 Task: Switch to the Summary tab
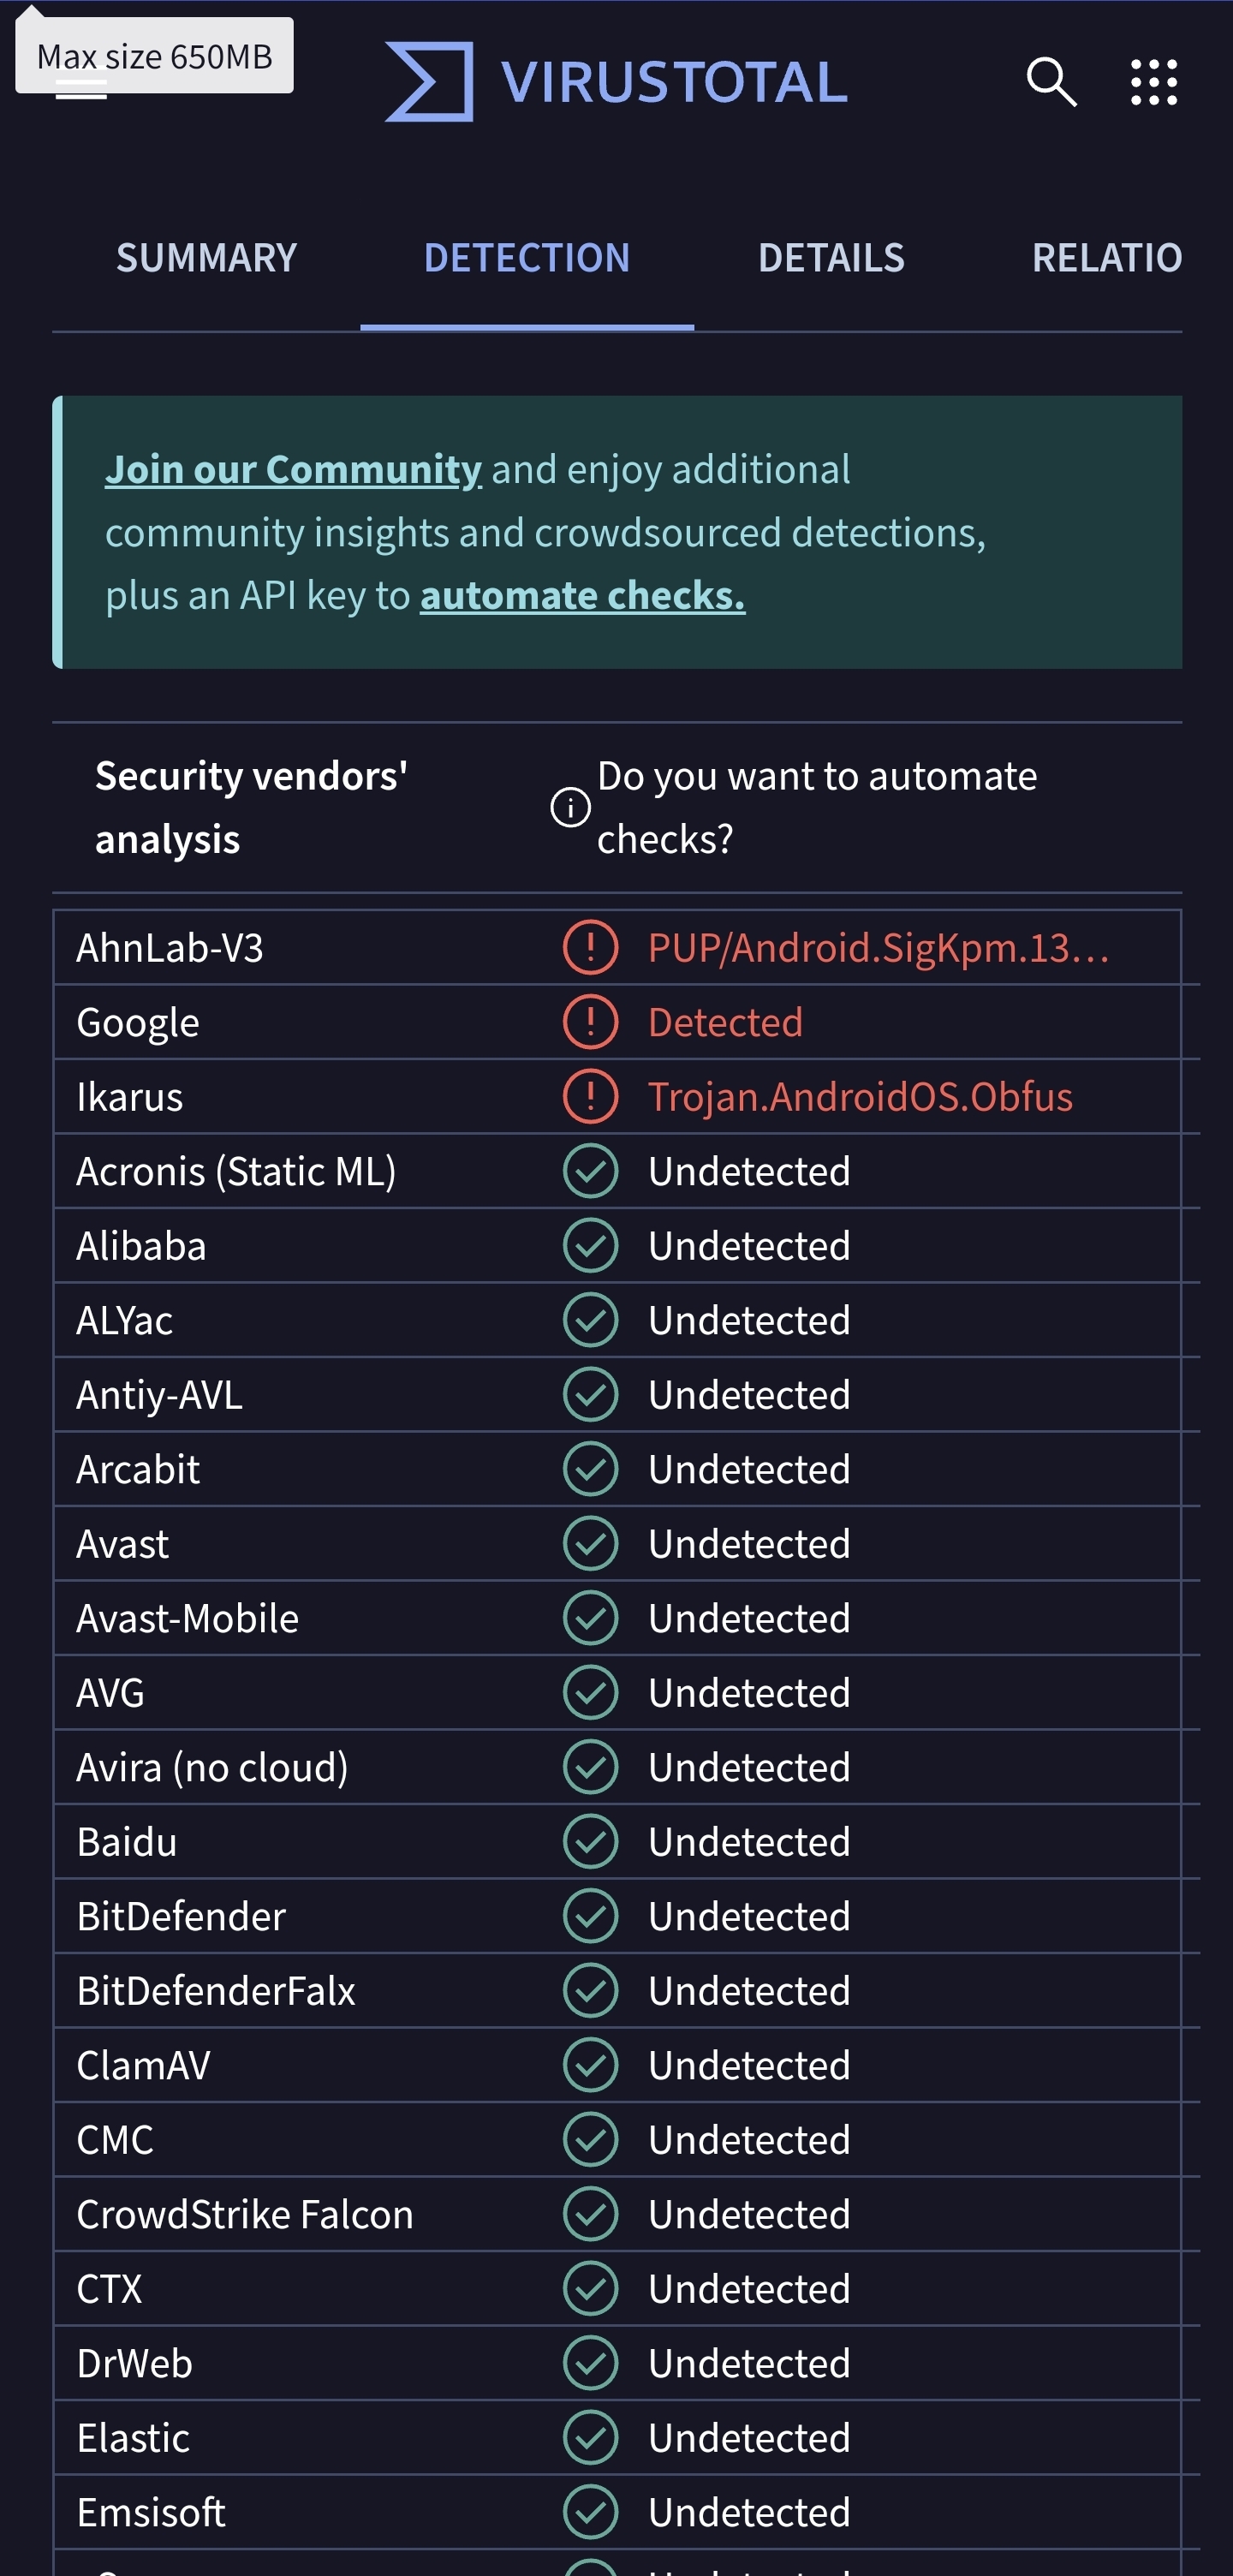[206, 258]
